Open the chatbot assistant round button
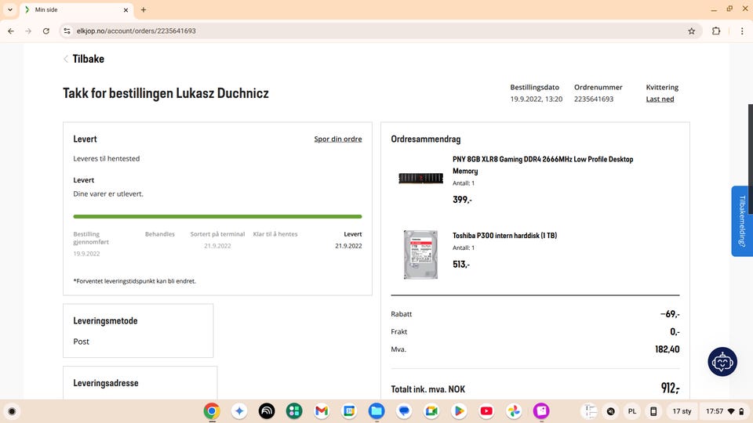The width and height of the screenshot is (753, 423). (722, 362)
